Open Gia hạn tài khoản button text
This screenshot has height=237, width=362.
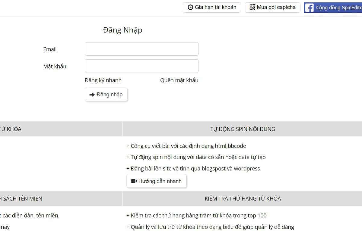(x=215, y=7)
